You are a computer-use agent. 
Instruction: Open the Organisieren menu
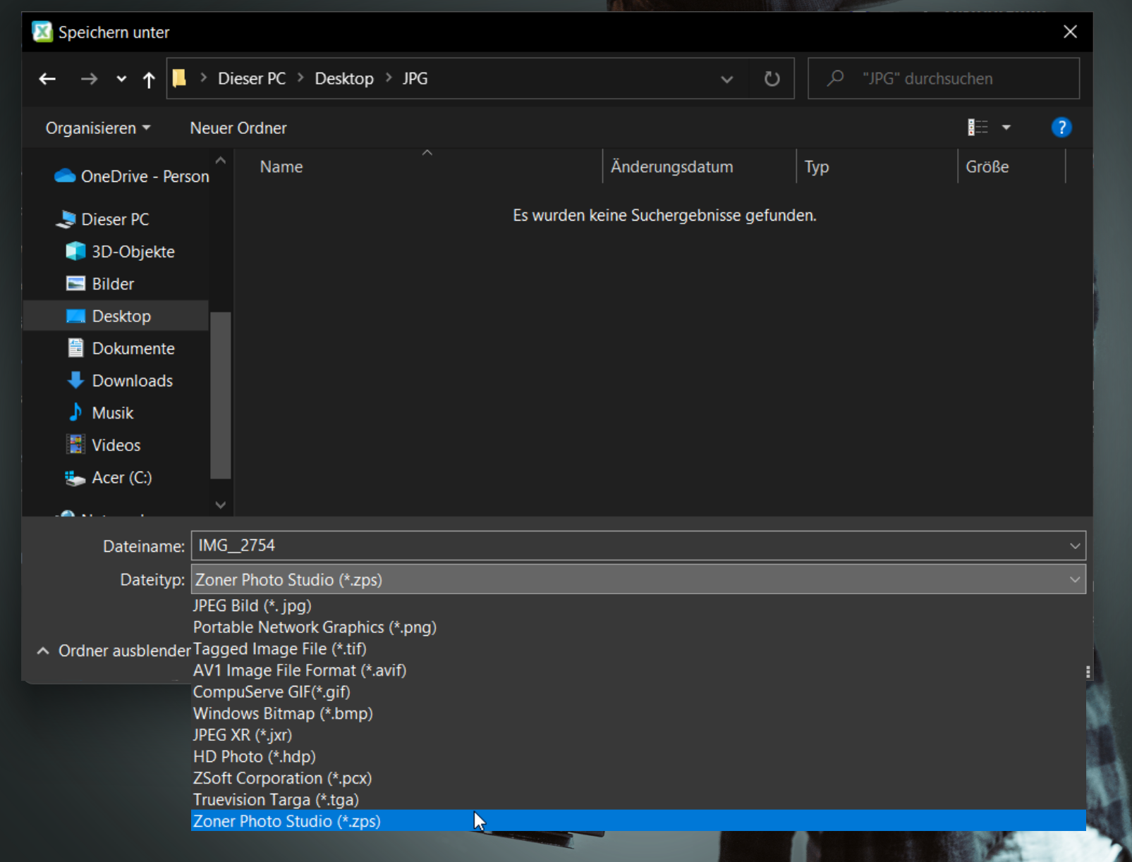point(98,128)
